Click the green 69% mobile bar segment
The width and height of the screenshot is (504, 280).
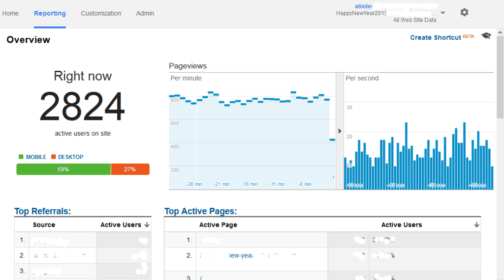point(63,169)
